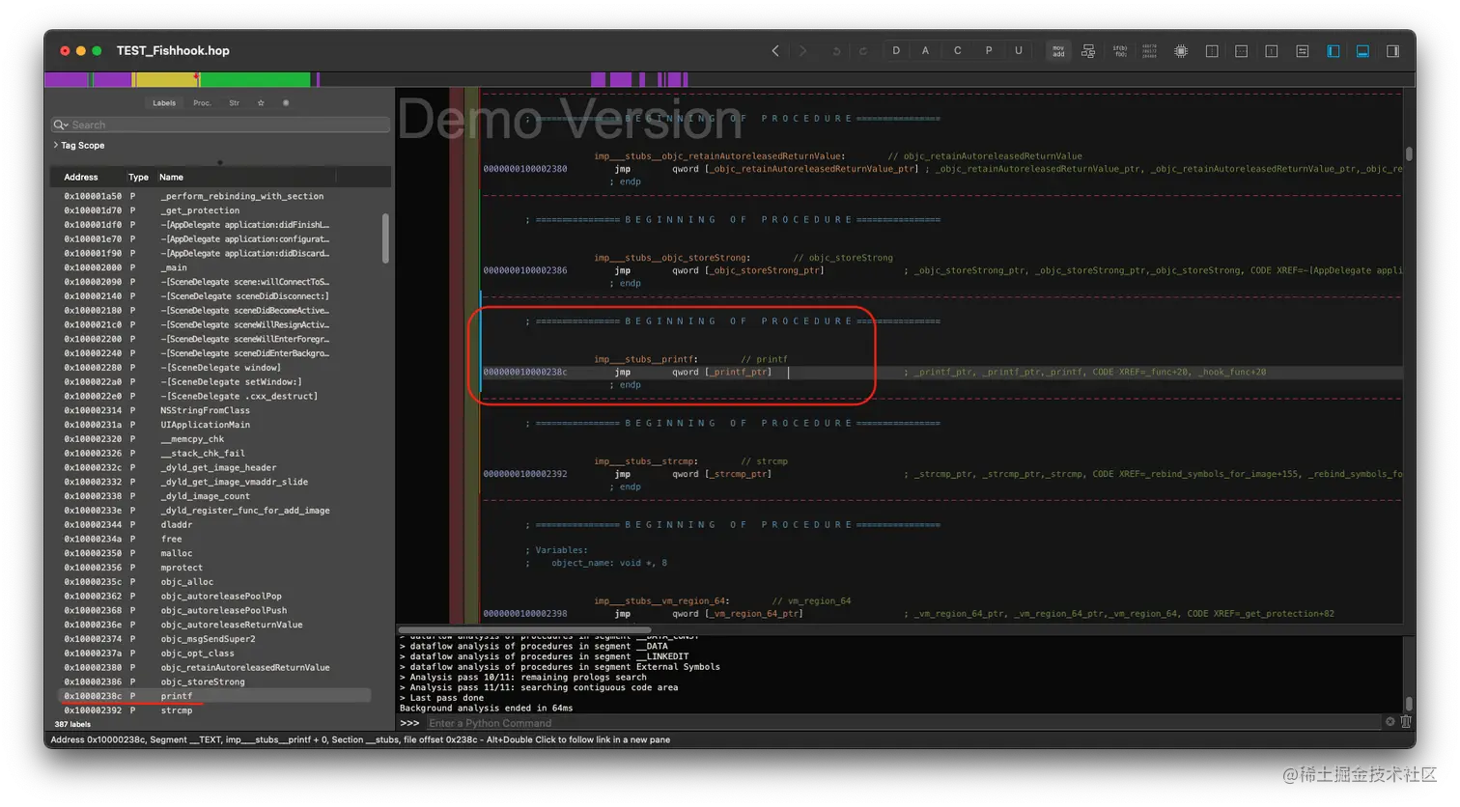Select the _perform_rebinding_with_section label
The width and height of the screenshot is (1460, 807).
(x=216, y=196)
